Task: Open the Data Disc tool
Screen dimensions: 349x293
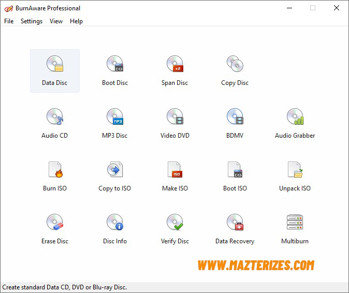Action: click(55, 71)
